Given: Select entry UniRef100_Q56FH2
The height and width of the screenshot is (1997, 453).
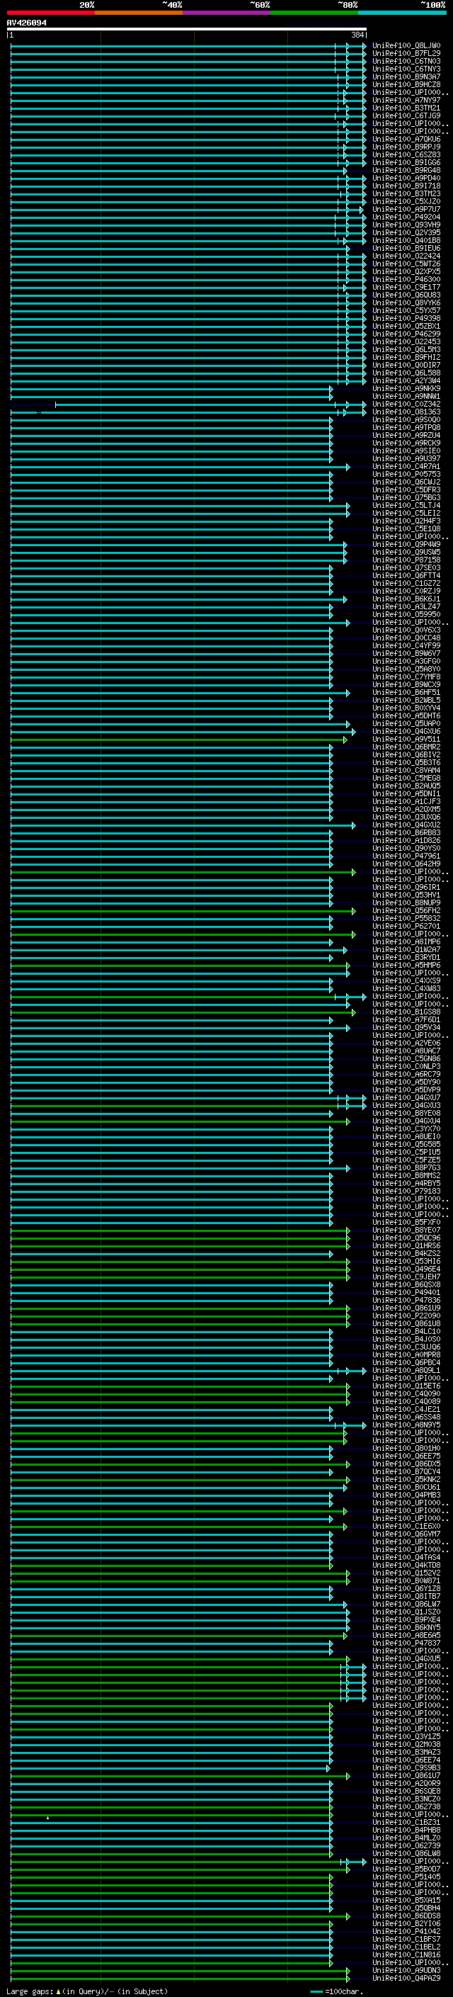Looking at the screenshot, I should pyautogui.click(x=406, y=910).
